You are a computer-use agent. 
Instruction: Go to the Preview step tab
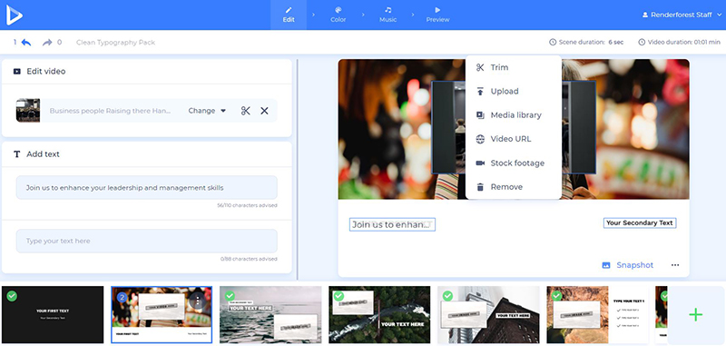(x=437, y=15)
